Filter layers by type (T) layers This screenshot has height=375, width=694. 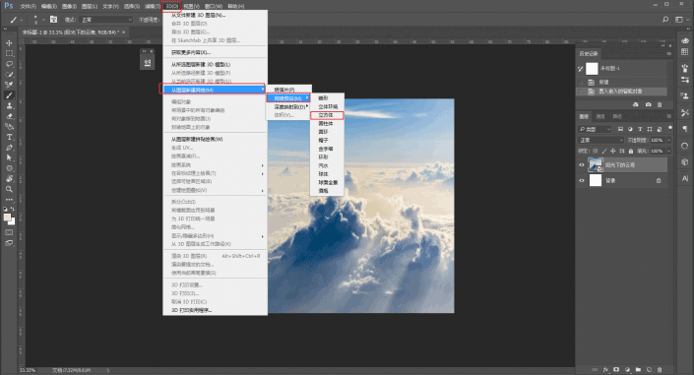pyautogui.click(x=640, y=129)
